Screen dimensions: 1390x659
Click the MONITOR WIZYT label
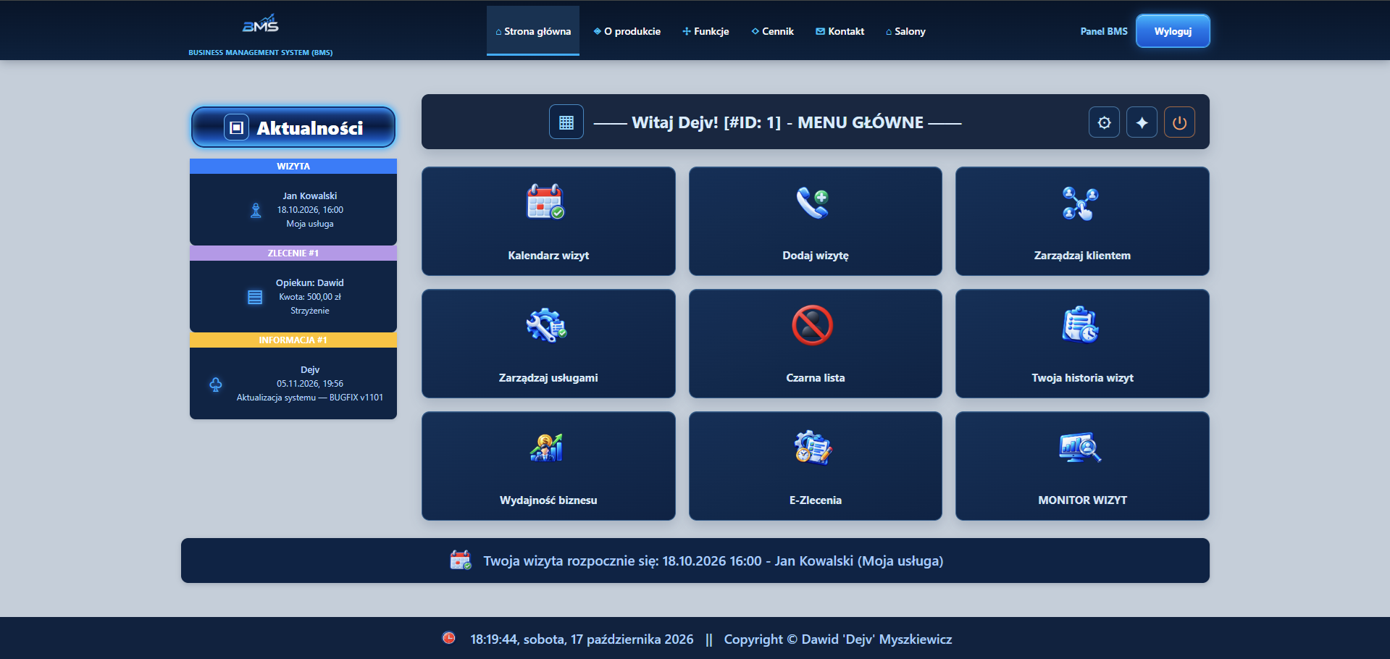click(x=1082, y=500)
